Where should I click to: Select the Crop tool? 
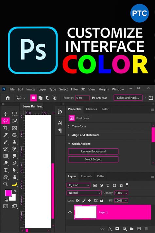tap(6, 128)
